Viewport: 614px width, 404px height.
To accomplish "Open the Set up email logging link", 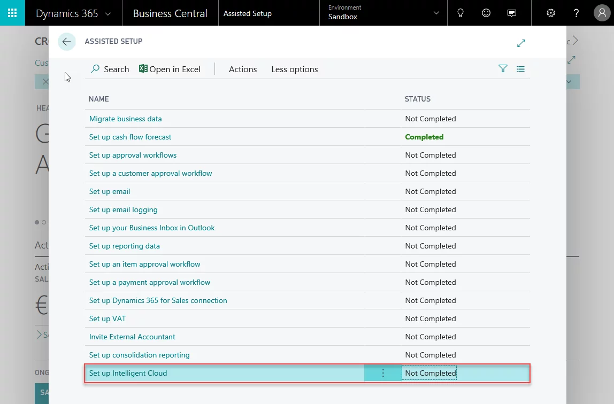I will pyautogui.click(x=123, y=209).
